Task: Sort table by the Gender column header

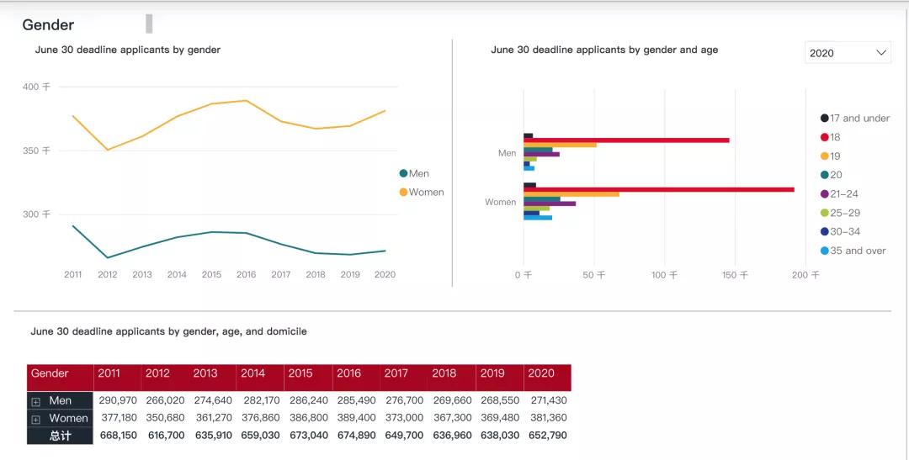Action: [50, 373]
